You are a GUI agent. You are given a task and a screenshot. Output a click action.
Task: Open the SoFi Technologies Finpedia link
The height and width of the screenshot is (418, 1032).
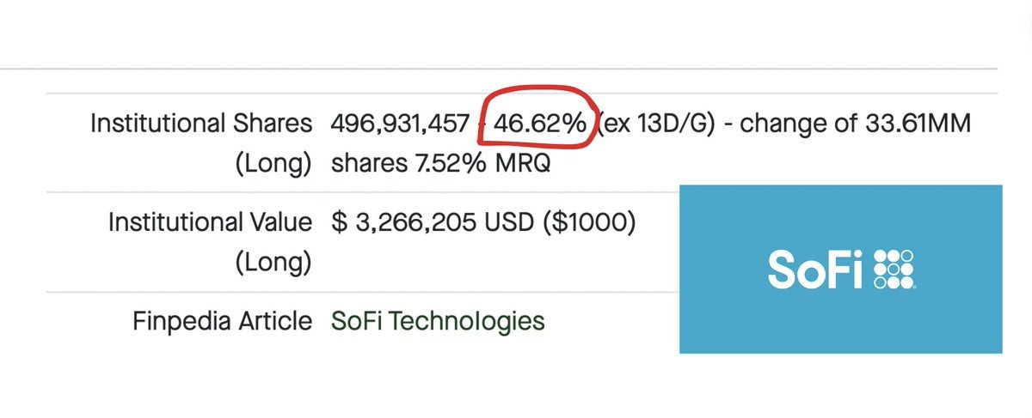(x=438, y=322)
